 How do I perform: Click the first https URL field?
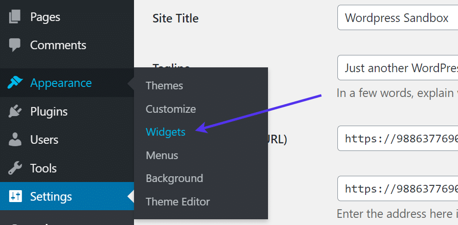(x=397, y=139)
